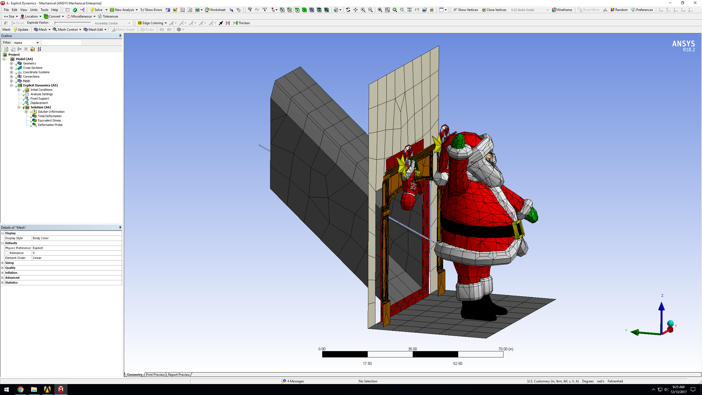Image resolution: width=702 pixels, height=395 pixels.
Task: Expand the Coordinate Systems node
Action: (x=11, y=72)
